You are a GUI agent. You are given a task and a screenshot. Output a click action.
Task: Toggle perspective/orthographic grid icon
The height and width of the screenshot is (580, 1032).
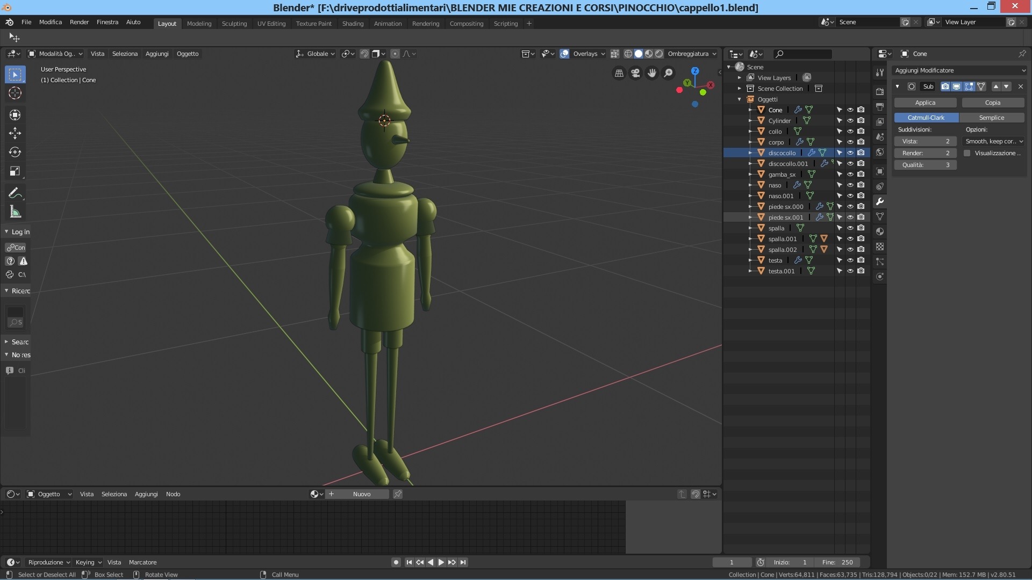(x=619, y=73)
